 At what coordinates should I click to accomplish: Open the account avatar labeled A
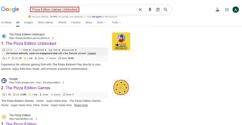(236, 10)
